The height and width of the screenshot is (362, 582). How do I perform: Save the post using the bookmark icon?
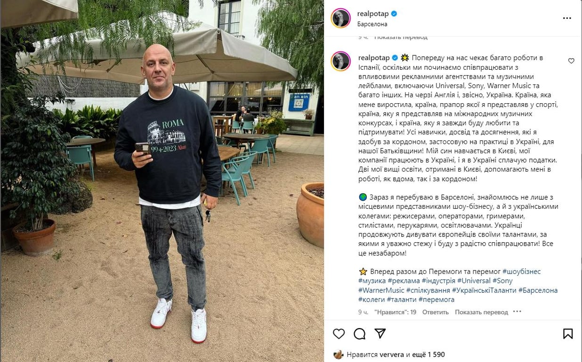(x=568, y=334)
